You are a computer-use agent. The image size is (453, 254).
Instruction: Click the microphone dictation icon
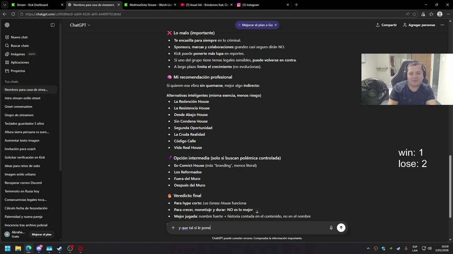pyautogui.click(x=331, y=228)
